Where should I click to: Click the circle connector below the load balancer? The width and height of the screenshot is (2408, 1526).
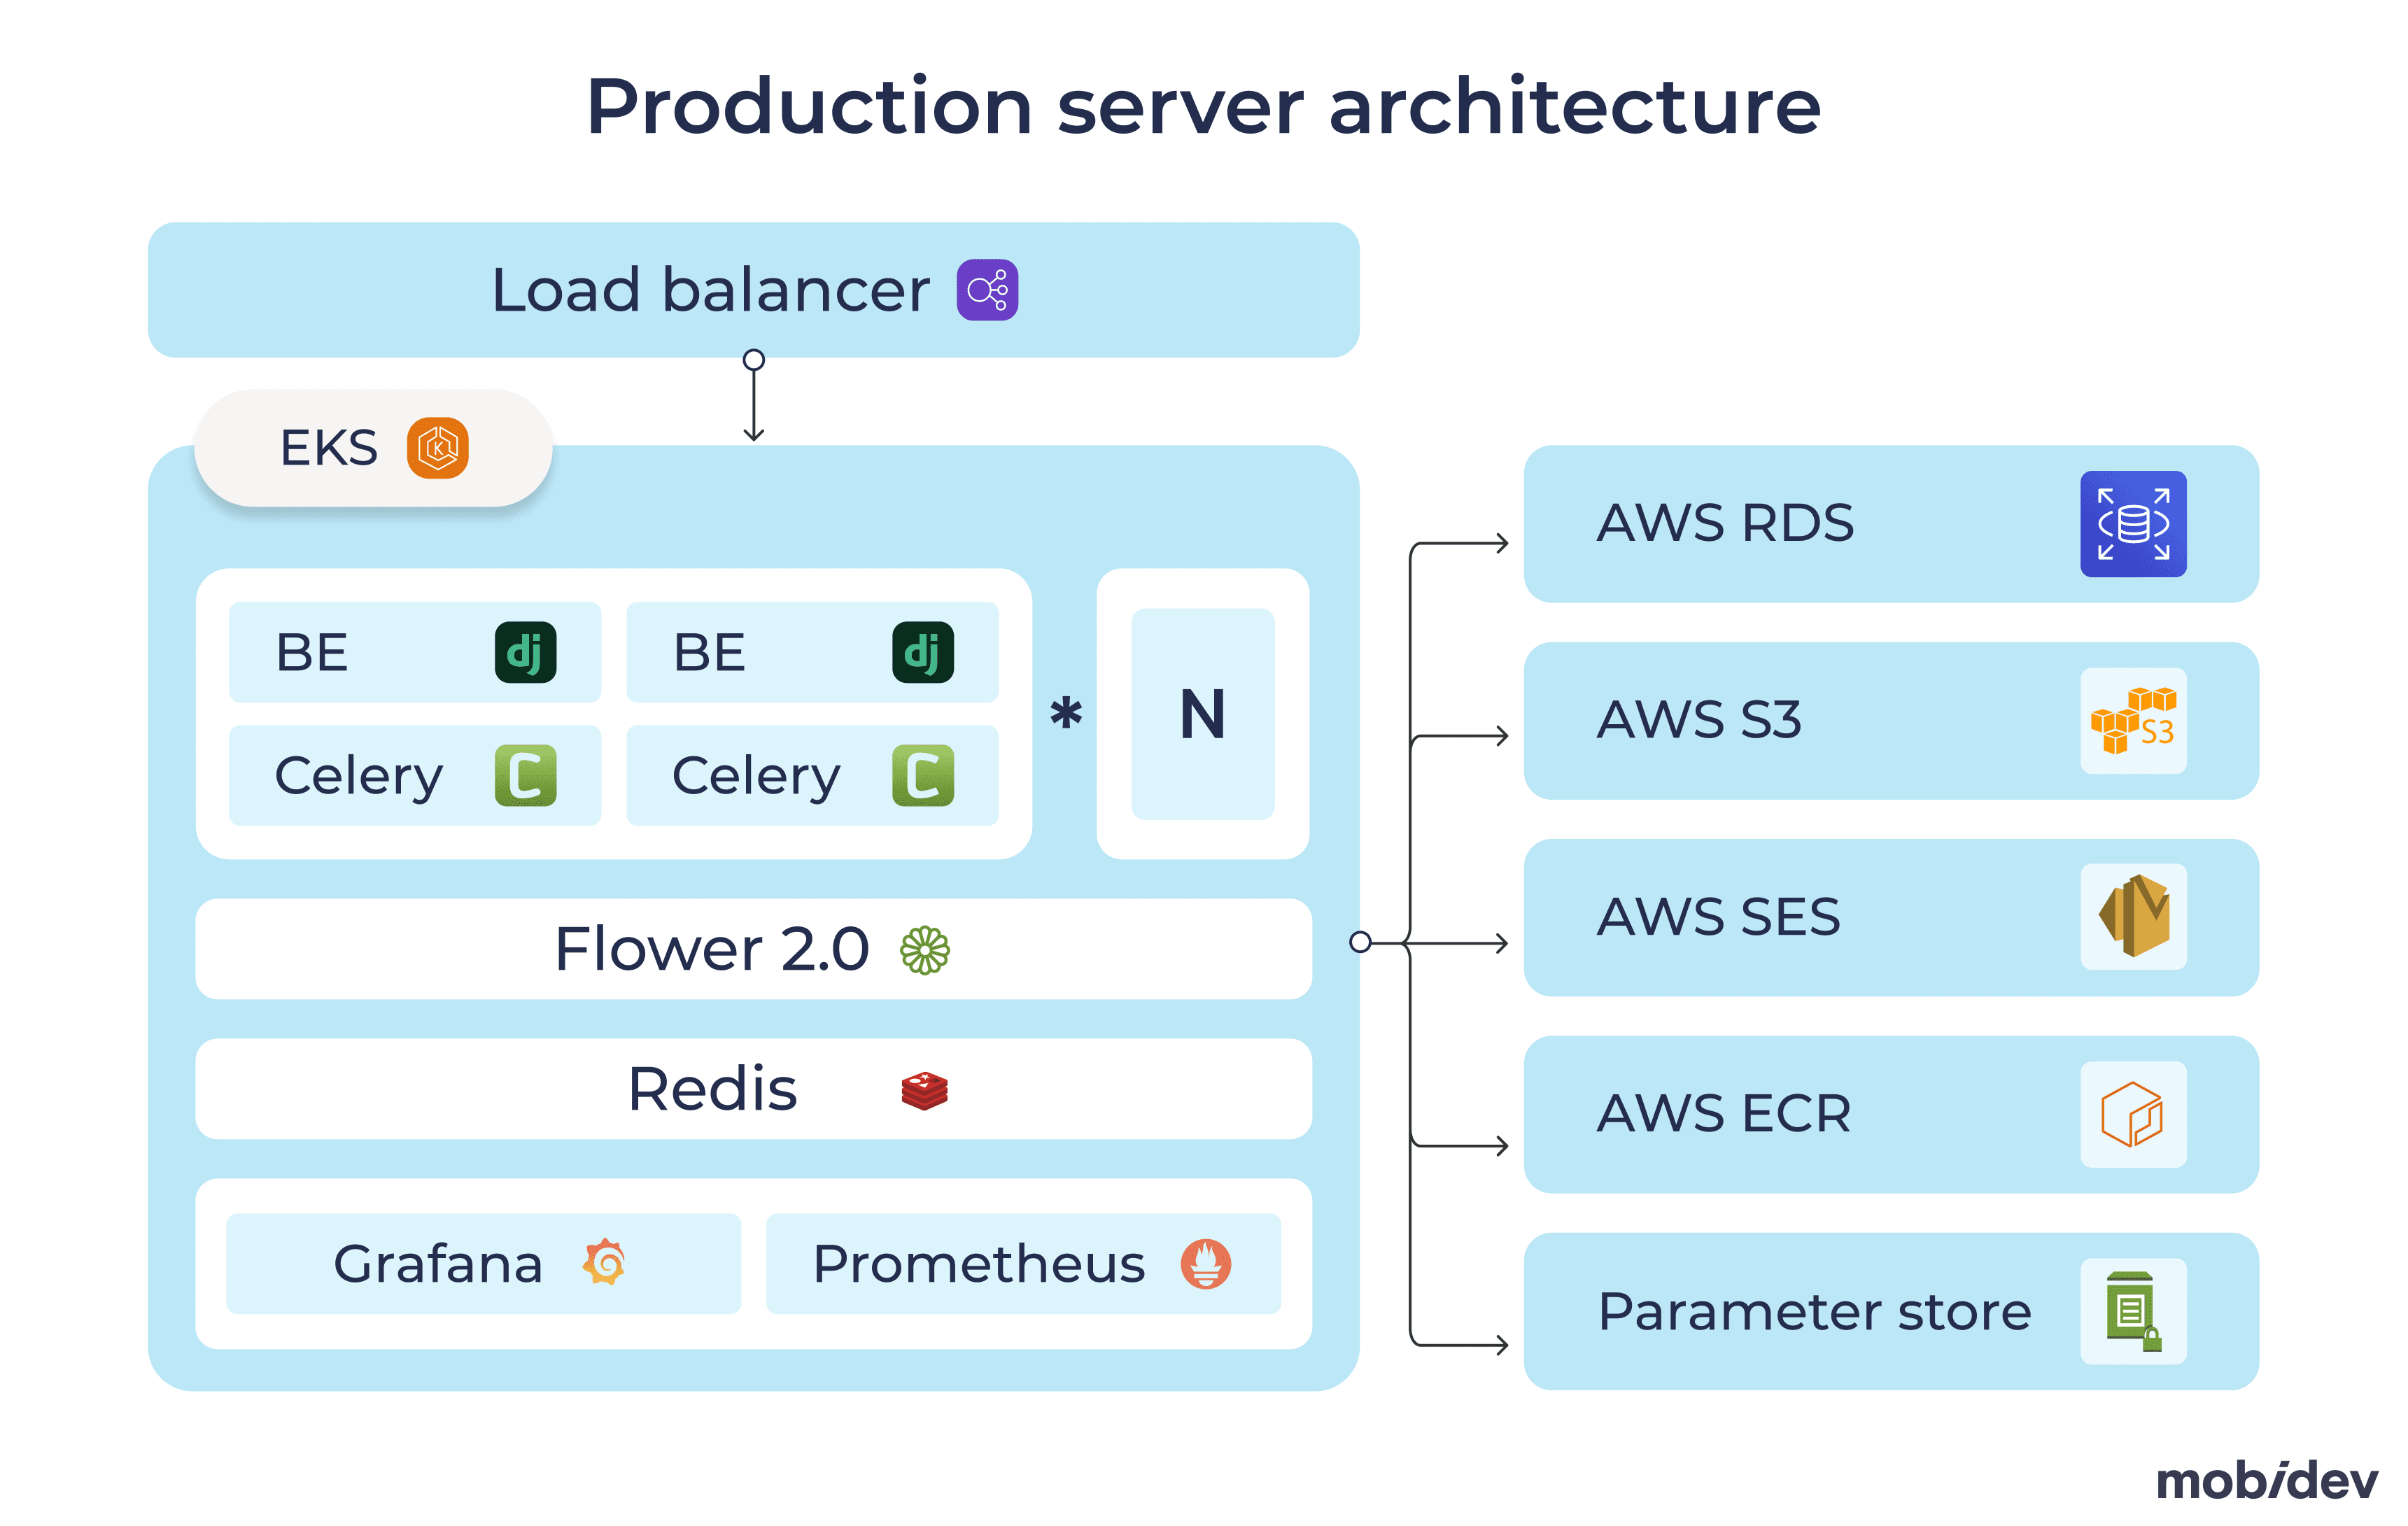pos(754,360)
